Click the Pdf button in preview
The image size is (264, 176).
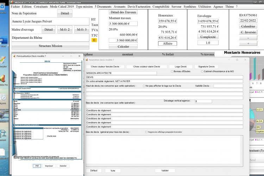click(x=37, y=166)
